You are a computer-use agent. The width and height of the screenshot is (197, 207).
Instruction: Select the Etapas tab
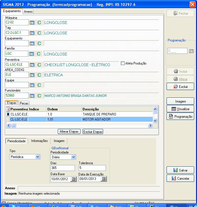click(12, 103)
